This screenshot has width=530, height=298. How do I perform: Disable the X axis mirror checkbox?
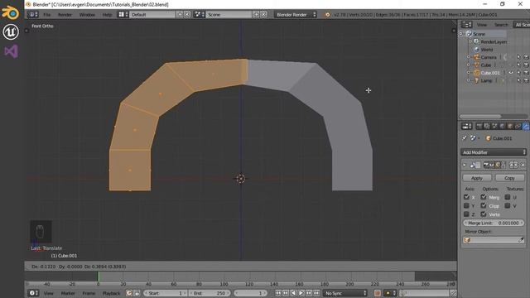pos(466,197)
